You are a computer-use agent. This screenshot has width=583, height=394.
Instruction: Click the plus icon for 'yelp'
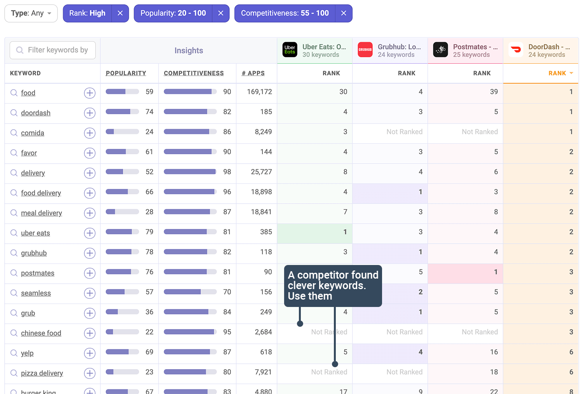coord(90,353)
